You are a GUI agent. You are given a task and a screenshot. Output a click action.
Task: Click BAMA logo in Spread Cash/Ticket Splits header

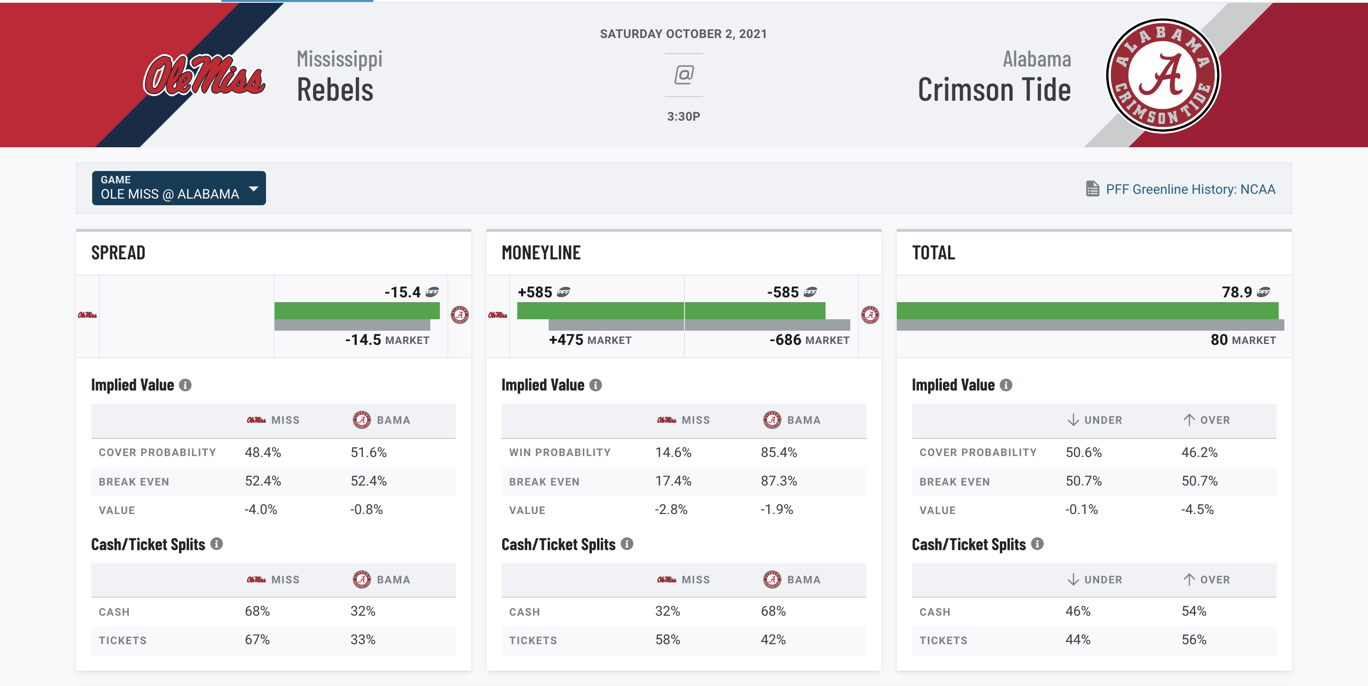point(361,579)
